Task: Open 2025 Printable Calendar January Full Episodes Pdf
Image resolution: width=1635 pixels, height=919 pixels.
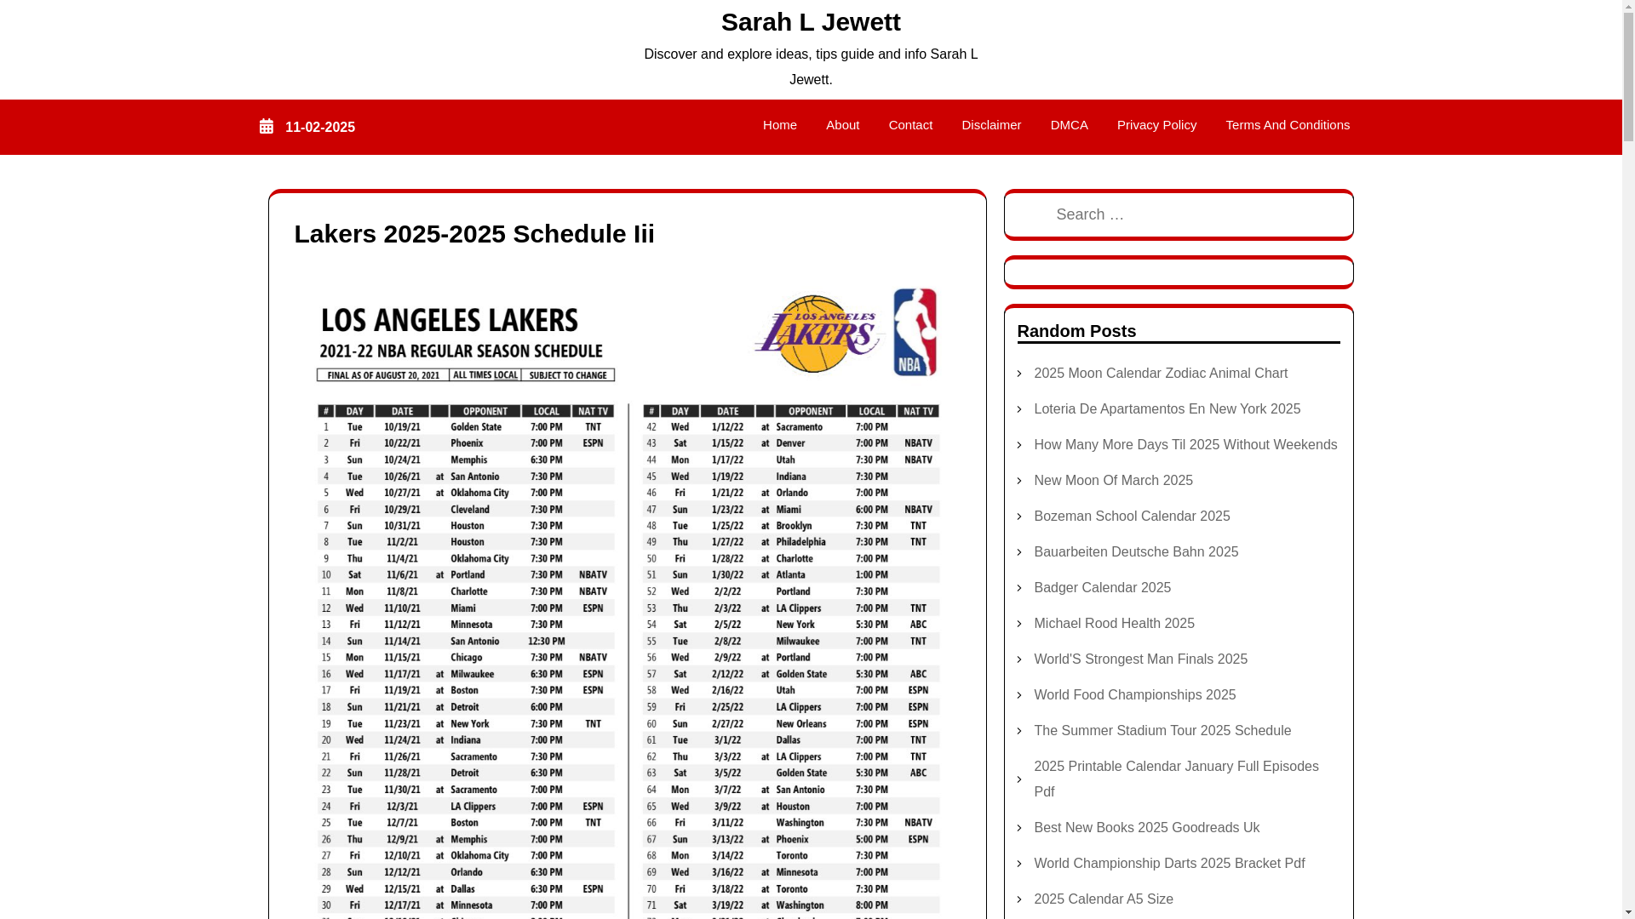Action: click(x=1176, y=779)
